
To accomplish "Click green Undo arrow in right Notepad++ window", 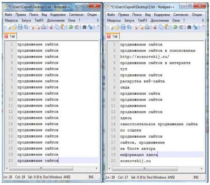I will pyautogui.click(x=175, y=27).
